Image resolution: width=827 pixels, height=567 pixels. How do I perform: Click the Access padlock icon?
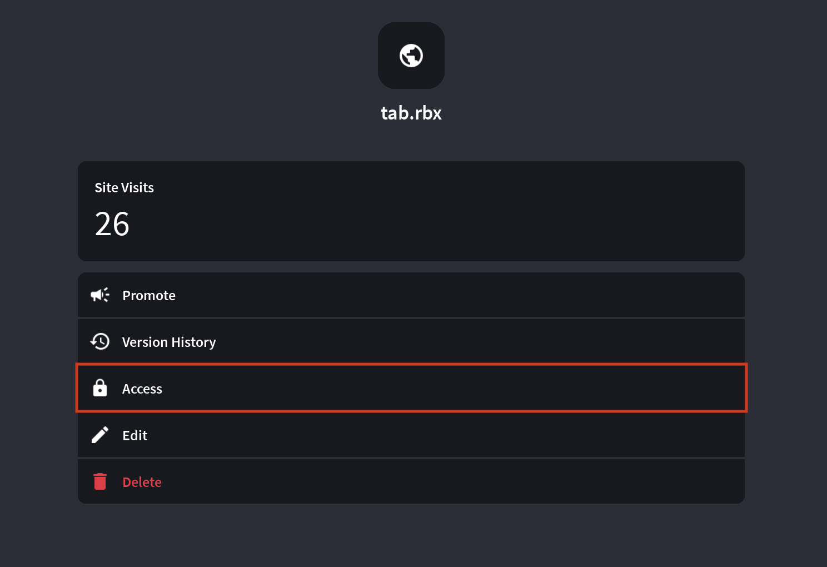[100, 388]
